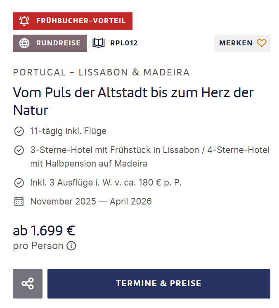The width and height of the screenshot is (279, 308).
Task: Click the heart icon to save trip
Action: 262,43
